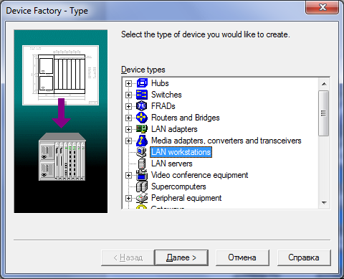The width and height of the screenshot is (344, 279).
Task: Click the LAN workstations computer icon
Action: click(x=142, y=152)
